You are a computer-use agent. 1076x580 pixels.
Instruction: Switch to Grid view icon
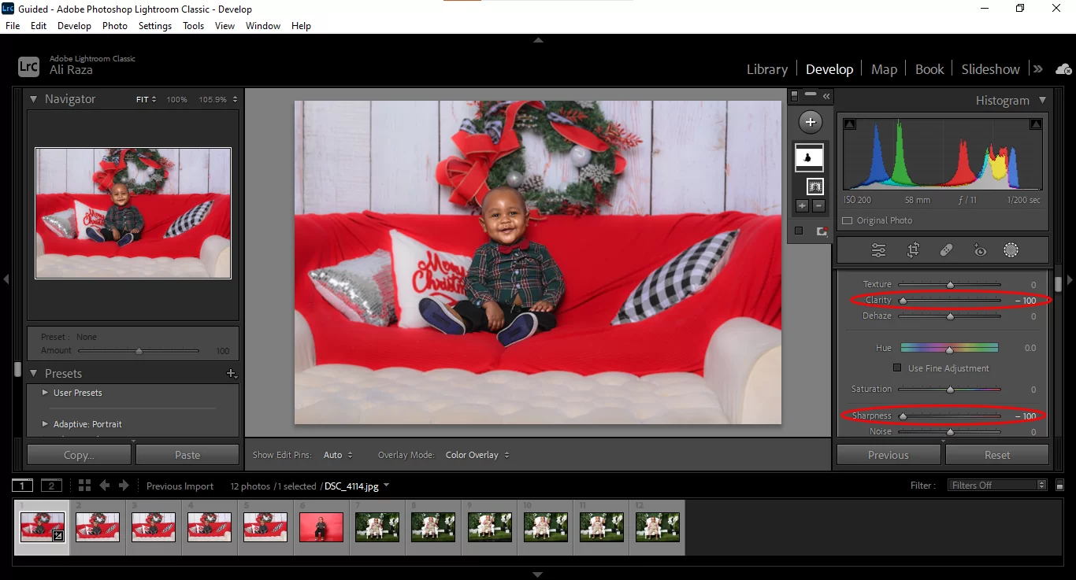(84, 486)
